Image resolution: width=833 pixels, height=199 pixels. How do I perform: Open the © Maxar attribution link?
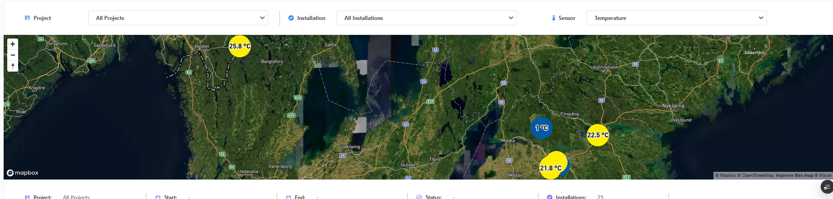click(823, 175)
